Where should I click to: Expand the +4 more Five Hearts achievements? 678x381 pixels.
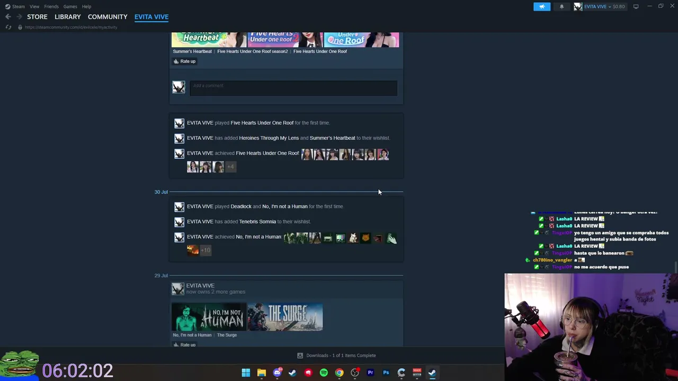point(230,167)
